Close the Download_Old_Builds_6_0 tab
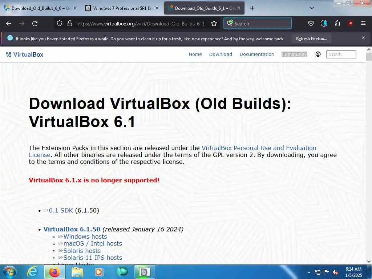 coord(75,8)
